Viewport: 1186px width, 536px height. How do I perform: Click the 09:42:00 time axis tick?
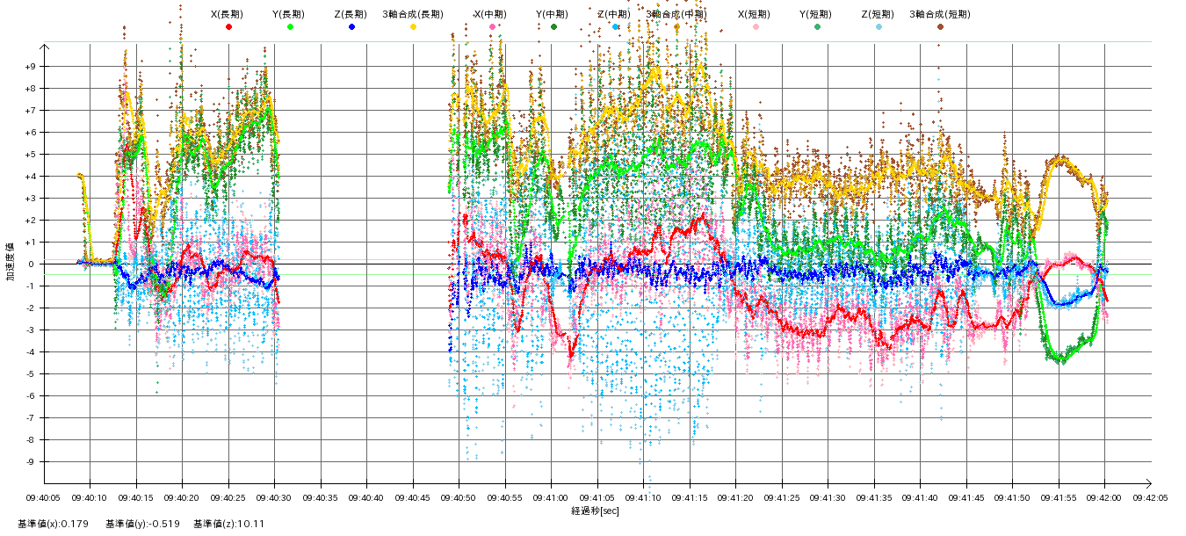1104,497
